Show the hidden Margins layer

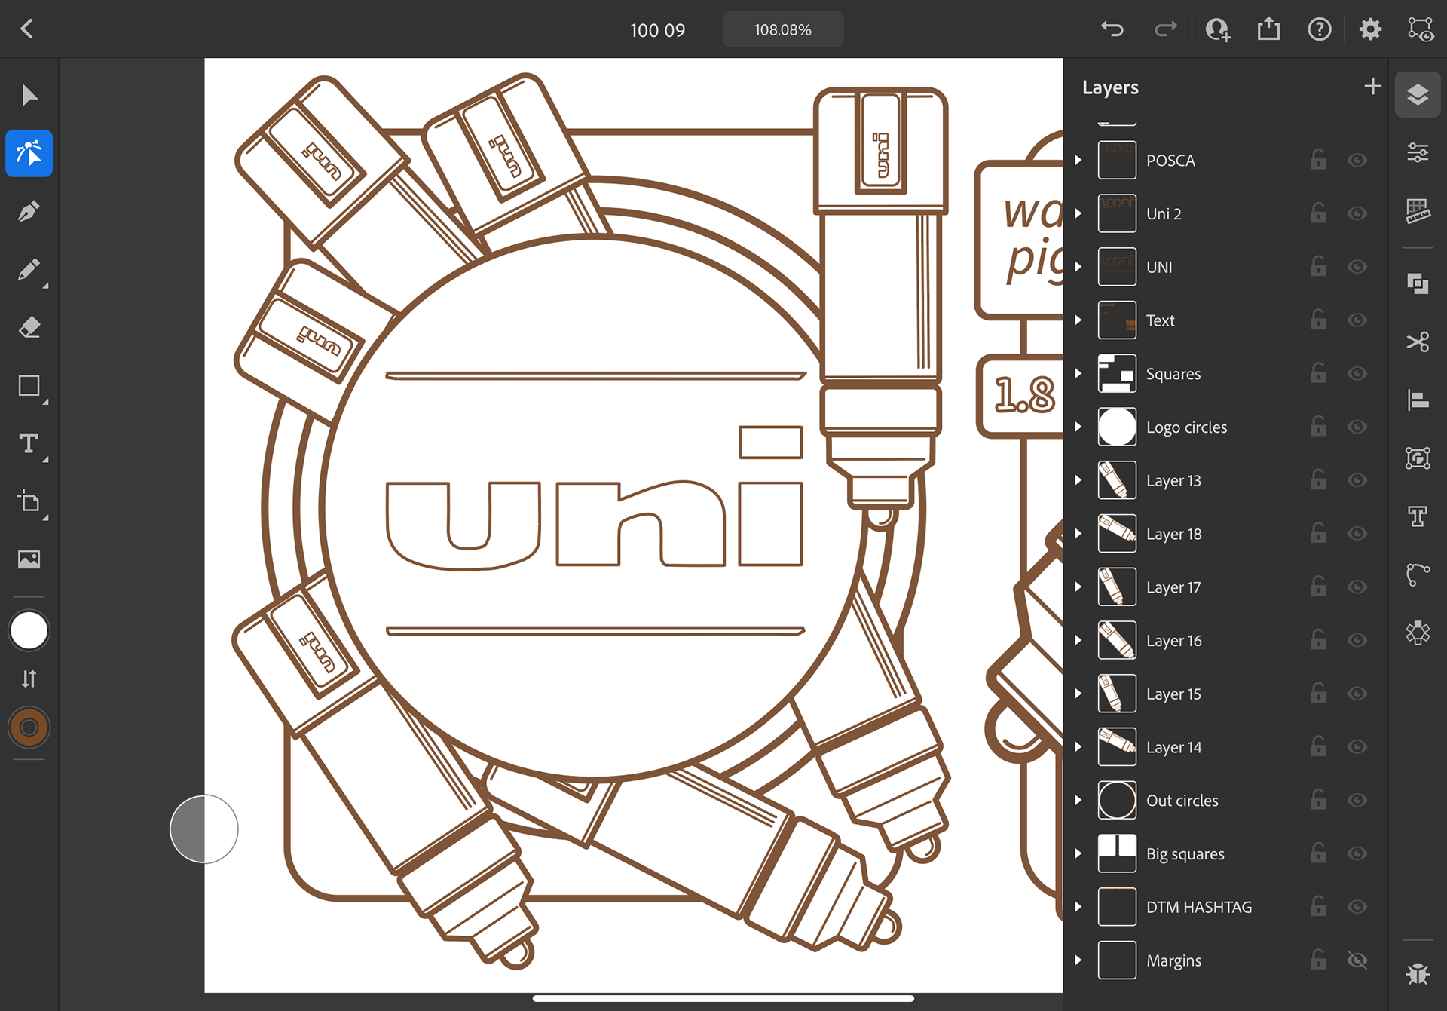1357,960
